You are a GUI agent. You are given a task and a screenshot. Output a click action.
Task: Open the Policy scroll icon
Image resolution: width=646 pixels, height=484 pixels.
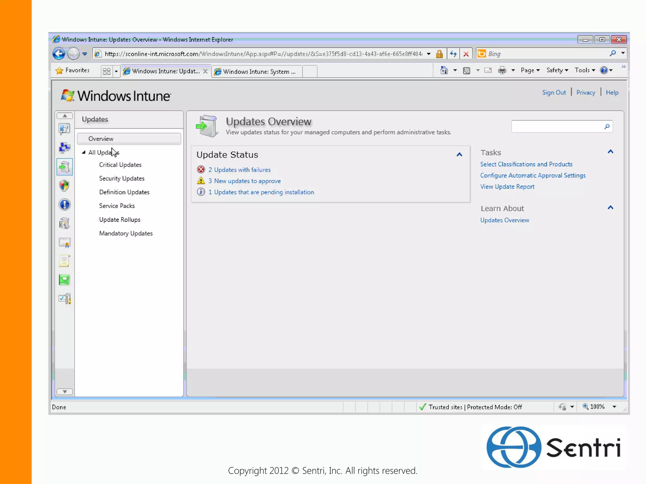click(x=64, y=261)
